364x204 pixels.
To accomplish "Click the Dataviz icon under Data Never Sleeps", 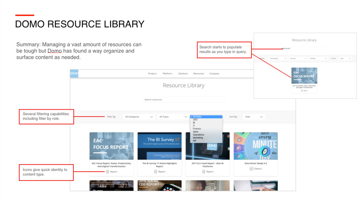I will tap(251, 169).
